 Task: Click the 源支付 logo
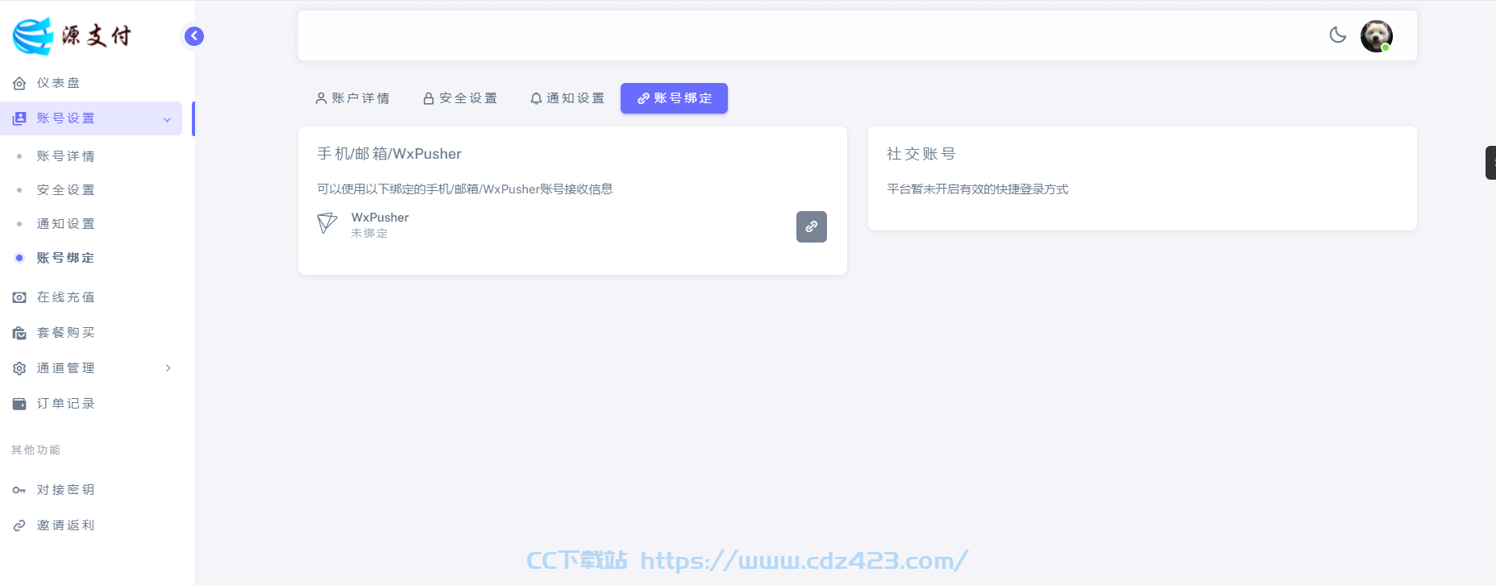(72, 36)
